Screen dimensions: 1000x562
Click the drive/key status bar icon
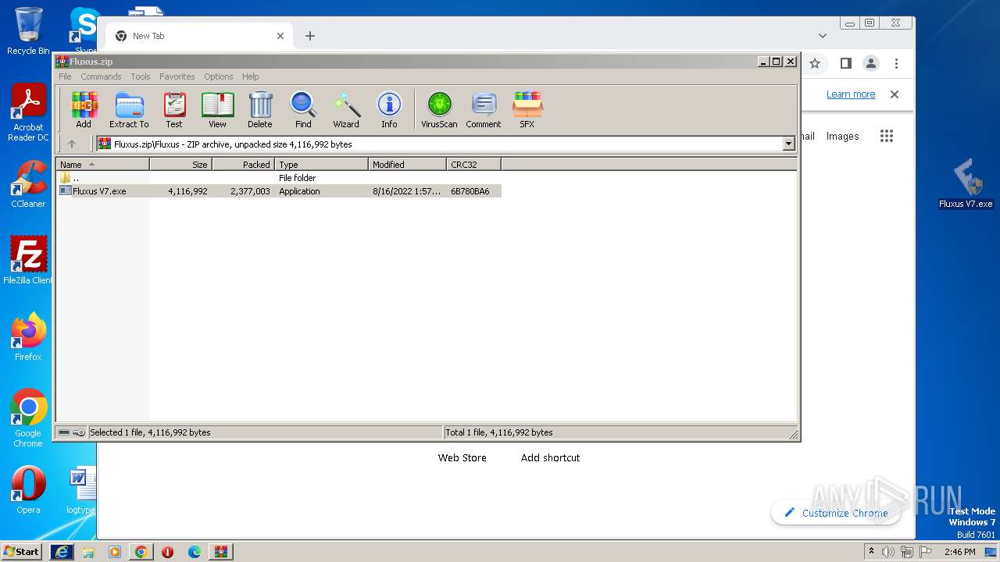(x=72, y=432)
